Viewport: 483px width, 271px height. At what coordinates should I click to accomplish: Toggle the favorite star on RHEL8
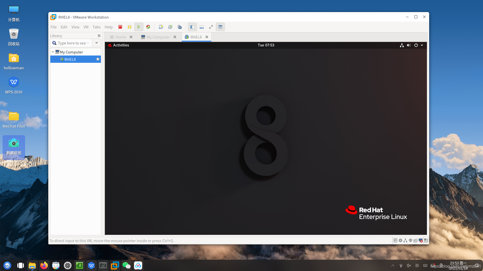pyautogui.click(x=98, y=59)
